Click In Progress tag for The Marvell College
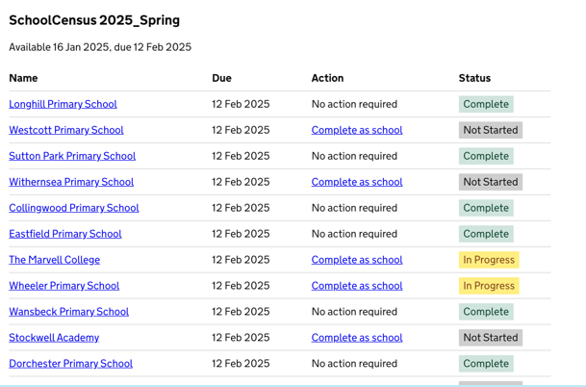 click(489, 260)
